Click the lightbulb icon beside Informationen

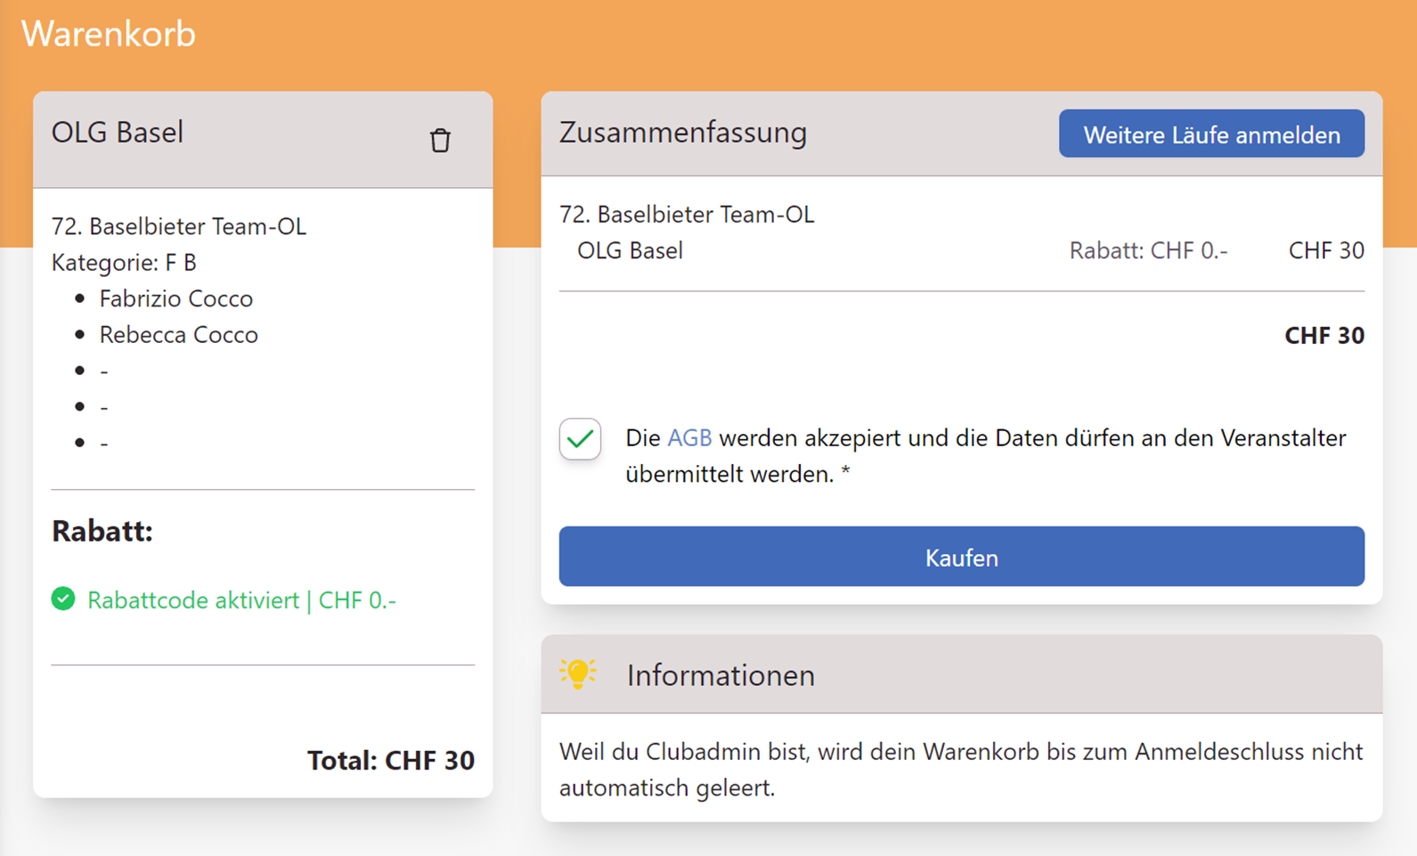pos(578,673)
